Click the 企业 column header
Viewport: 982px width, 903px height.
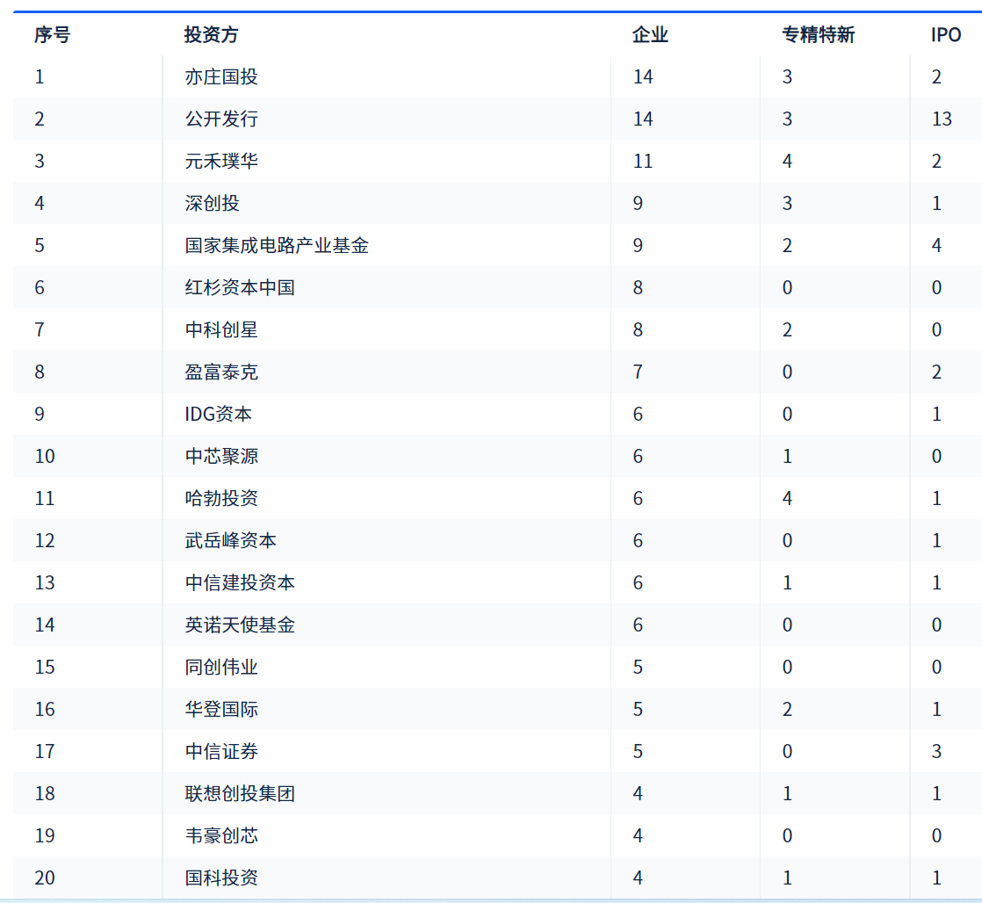(650, 34)
